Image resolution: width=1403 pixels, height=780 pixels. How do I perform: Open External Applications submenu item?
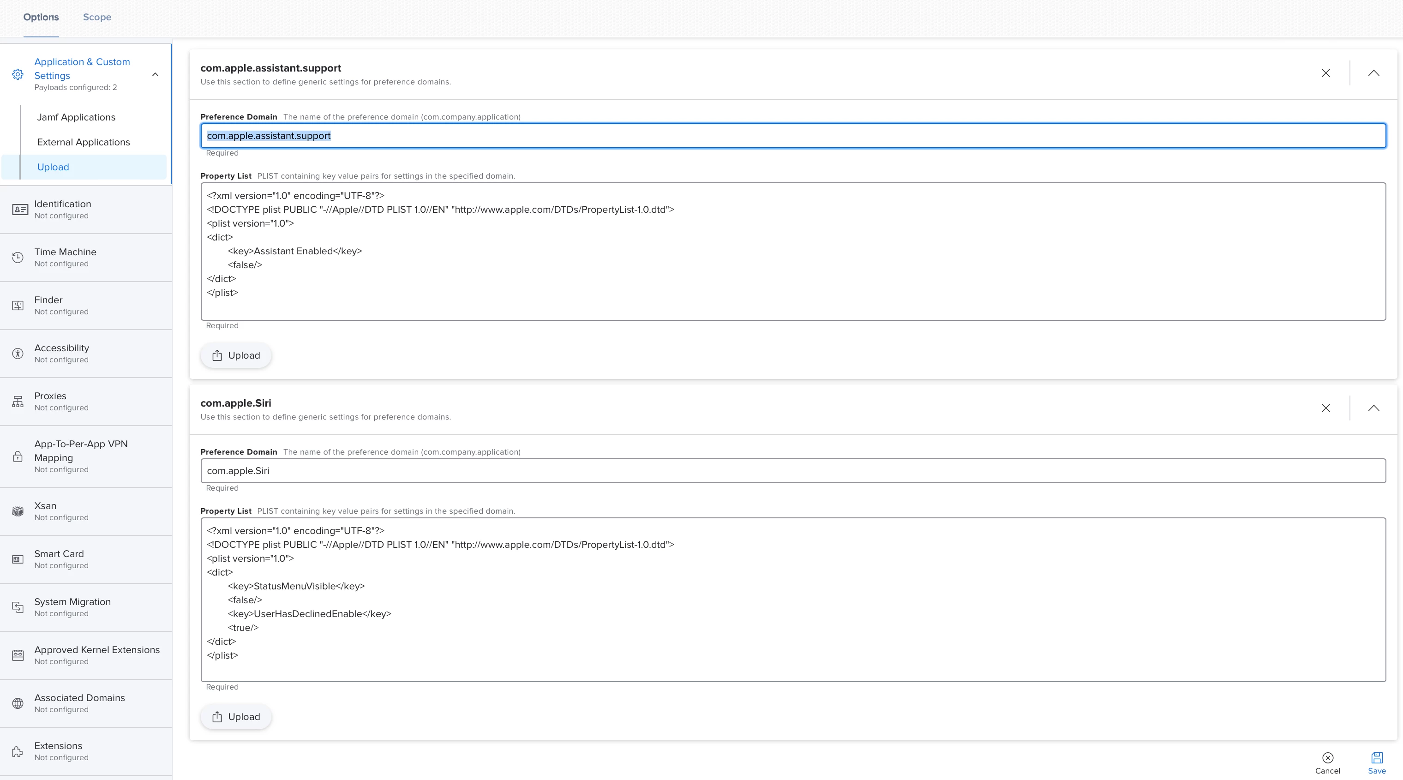point(84,142)
